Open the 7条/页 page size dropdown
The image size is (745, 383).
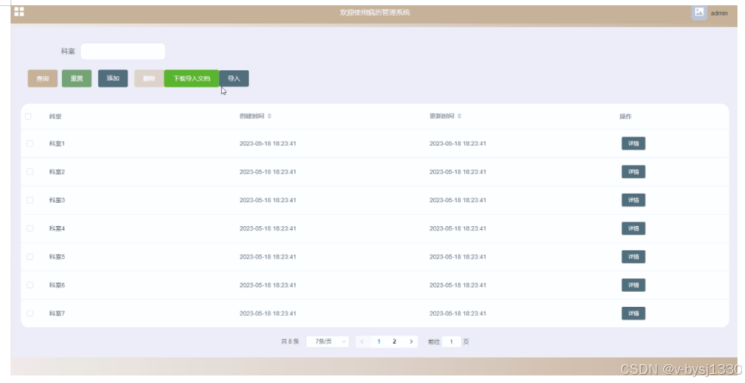click(328, 342)
